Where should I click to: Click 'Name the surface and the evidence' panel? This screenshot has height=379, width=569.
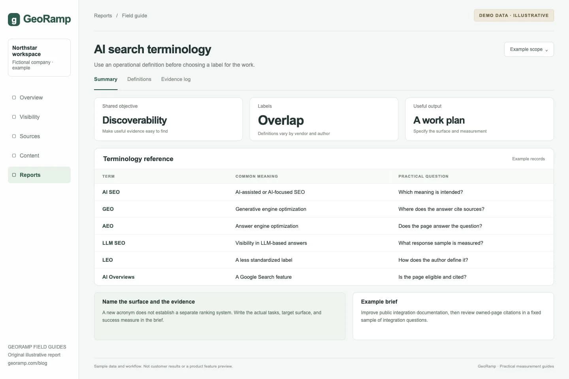[x=220, y=316]
